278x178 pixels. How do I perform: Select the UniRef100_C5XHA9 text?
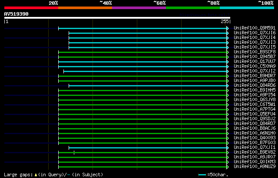pos(255,66)
